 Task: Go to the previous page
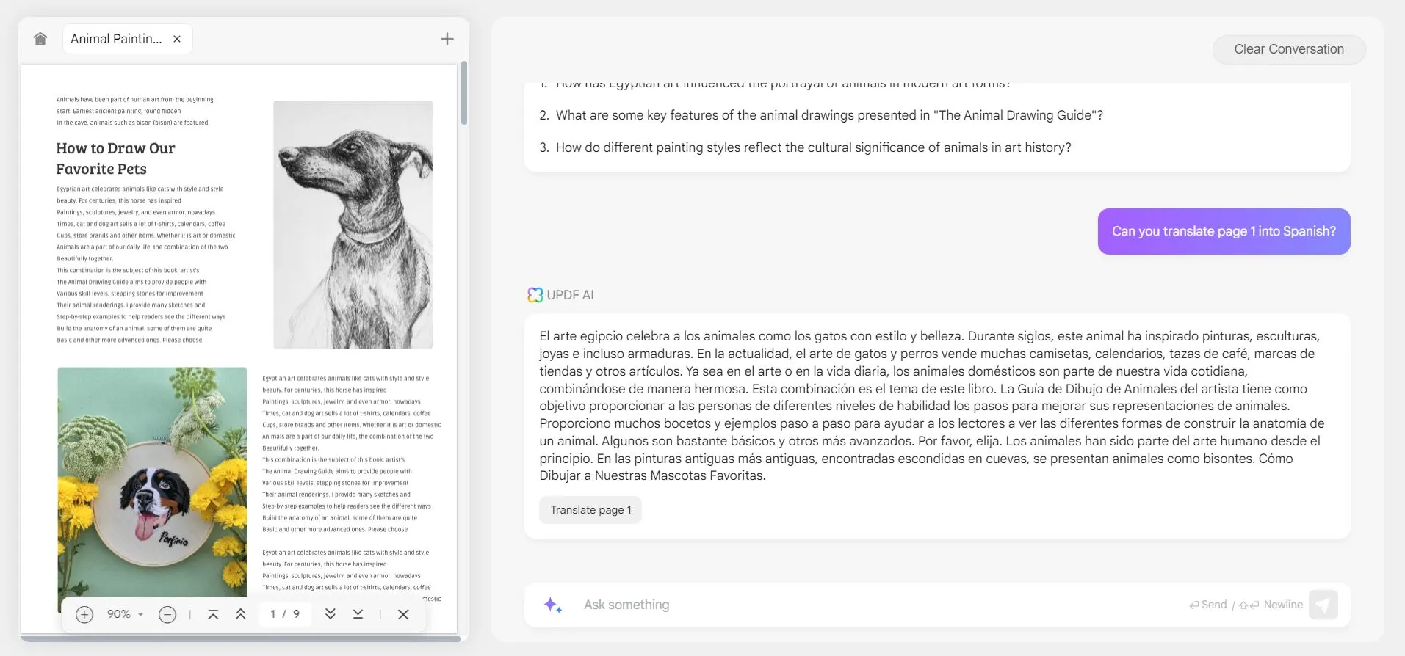240,614
